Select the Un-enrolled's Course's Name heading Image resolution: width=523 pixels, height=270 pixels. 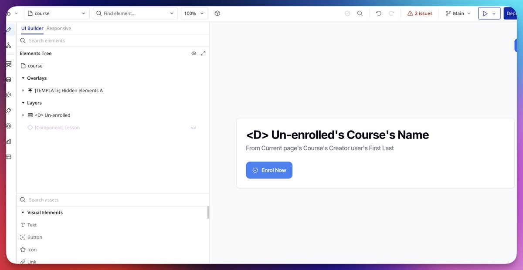337,135
